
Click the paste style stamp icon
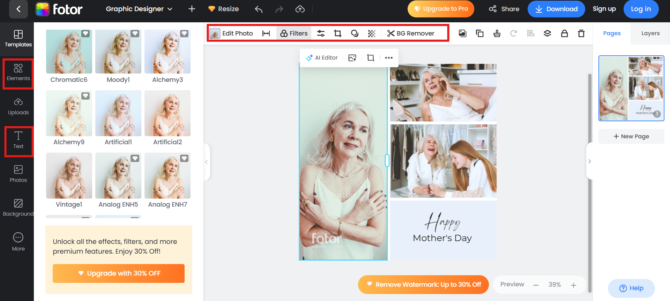tap(497, 33)
